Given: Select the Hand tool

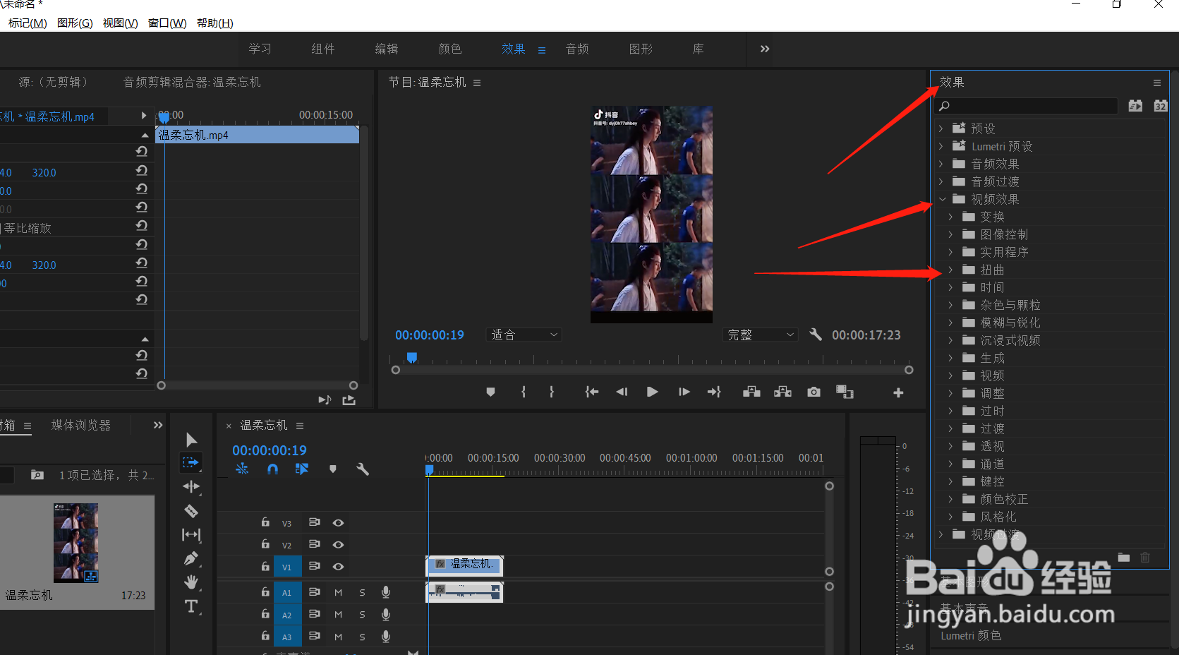Looking at the screenshot, I should click(191, 582).
